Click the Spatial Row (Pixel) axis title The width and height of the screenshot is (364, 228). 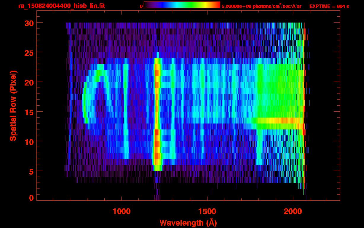13,106
